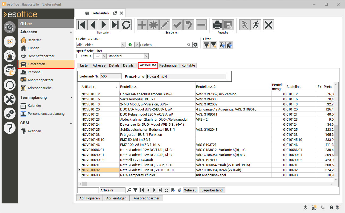Switch to the Details II tab
This screenshot has width=345, height=213.
[x=130, y=65]
